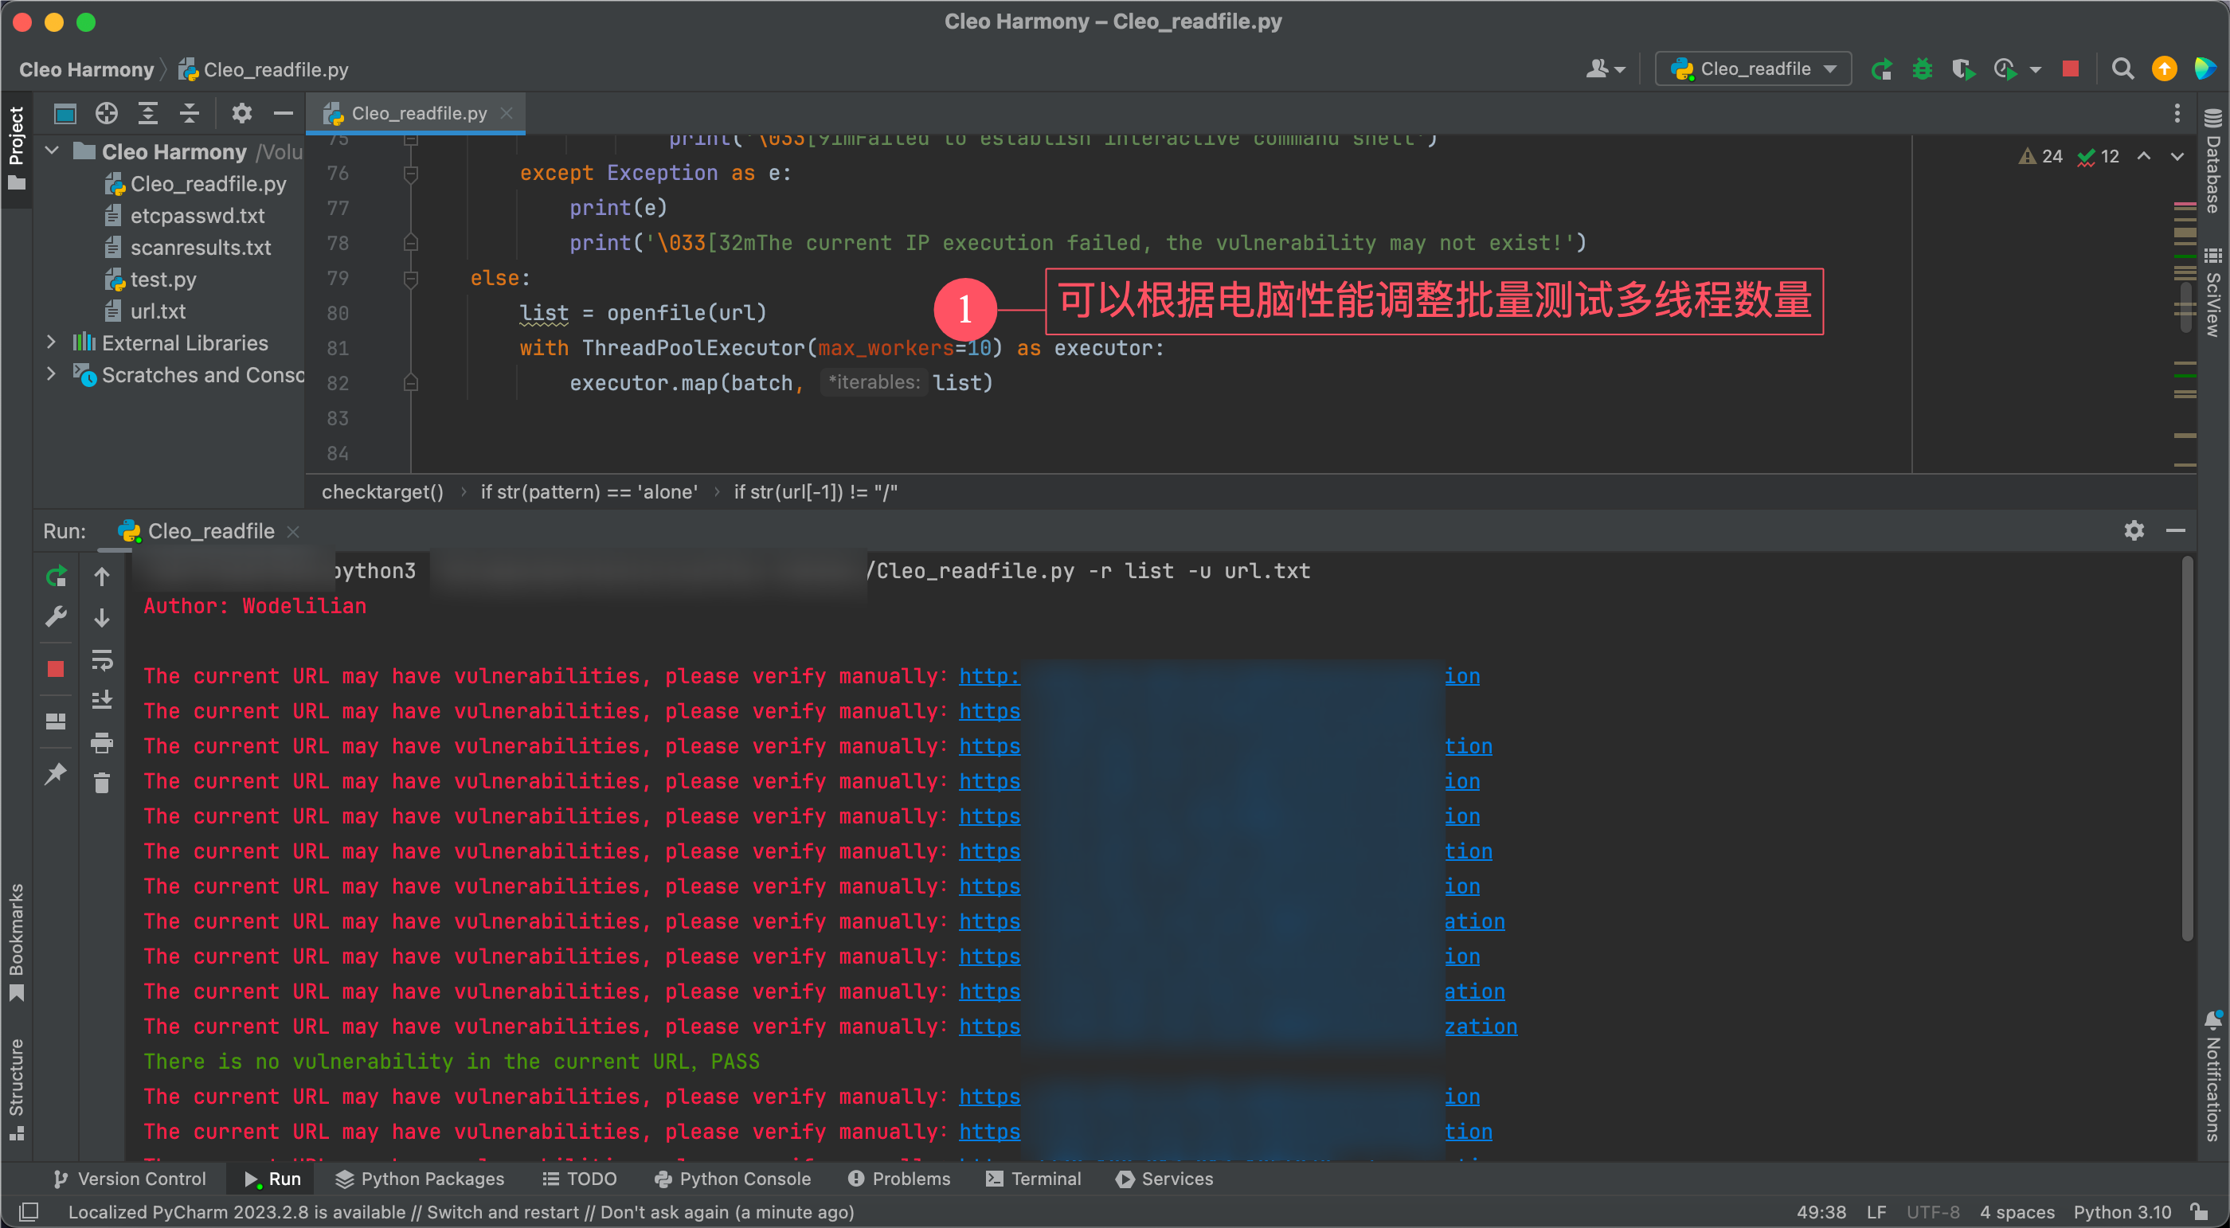
Task: Open Cleo_readfile run configuration dropdown
Action: 1752,69
